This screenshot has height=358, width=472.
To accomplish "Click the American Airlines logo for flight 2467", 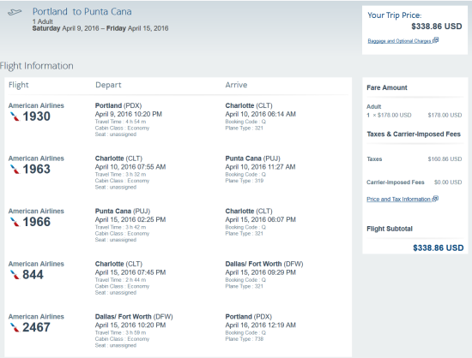I will click(15, 328).
